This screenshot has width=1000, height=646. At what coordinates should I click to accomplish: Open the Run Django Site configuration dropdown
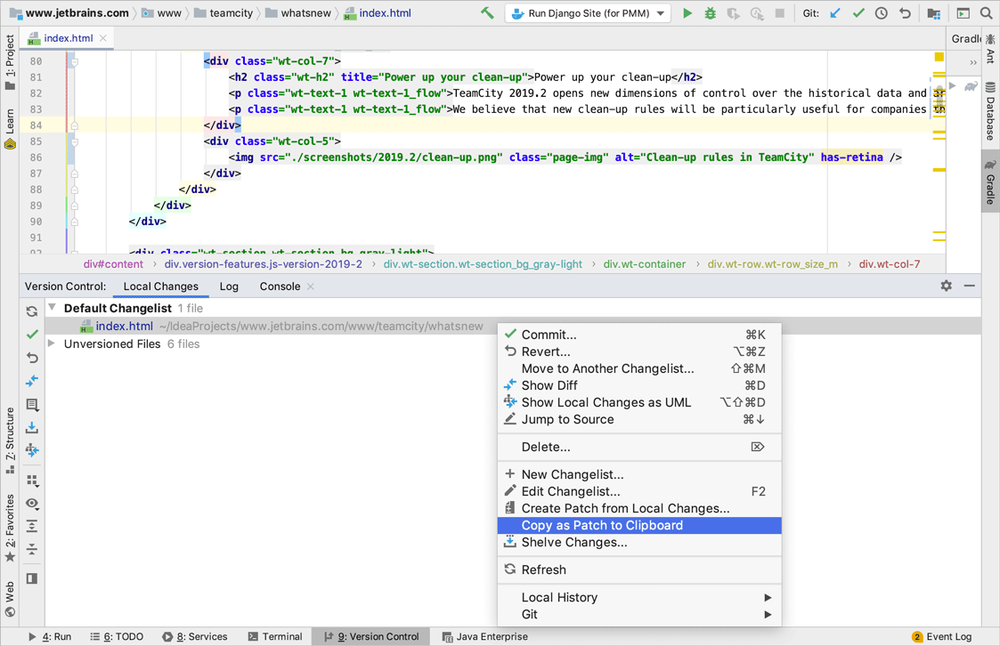589,13
